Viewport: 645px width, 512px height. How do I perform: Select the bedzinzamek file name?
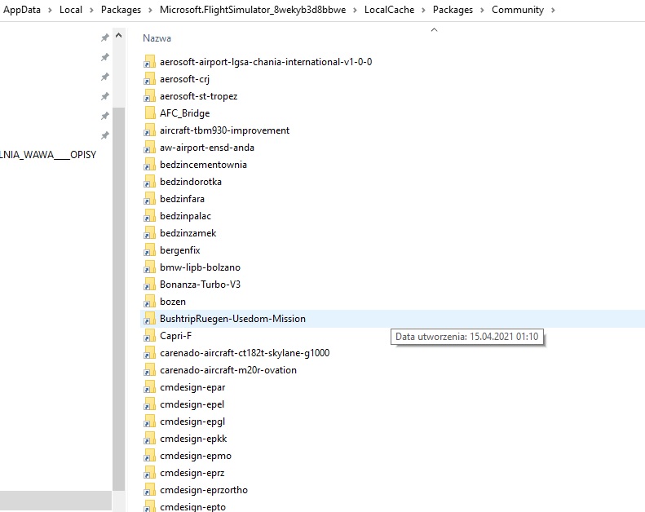point(188,233)
